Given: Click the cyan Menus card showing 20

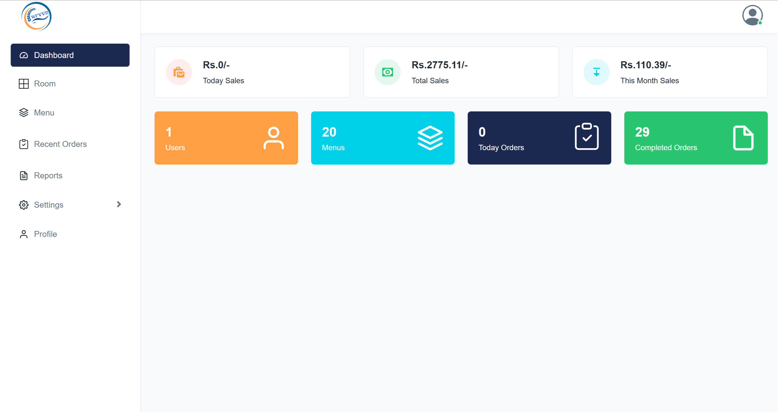Looking at the screenshot, I should [383, 138].
